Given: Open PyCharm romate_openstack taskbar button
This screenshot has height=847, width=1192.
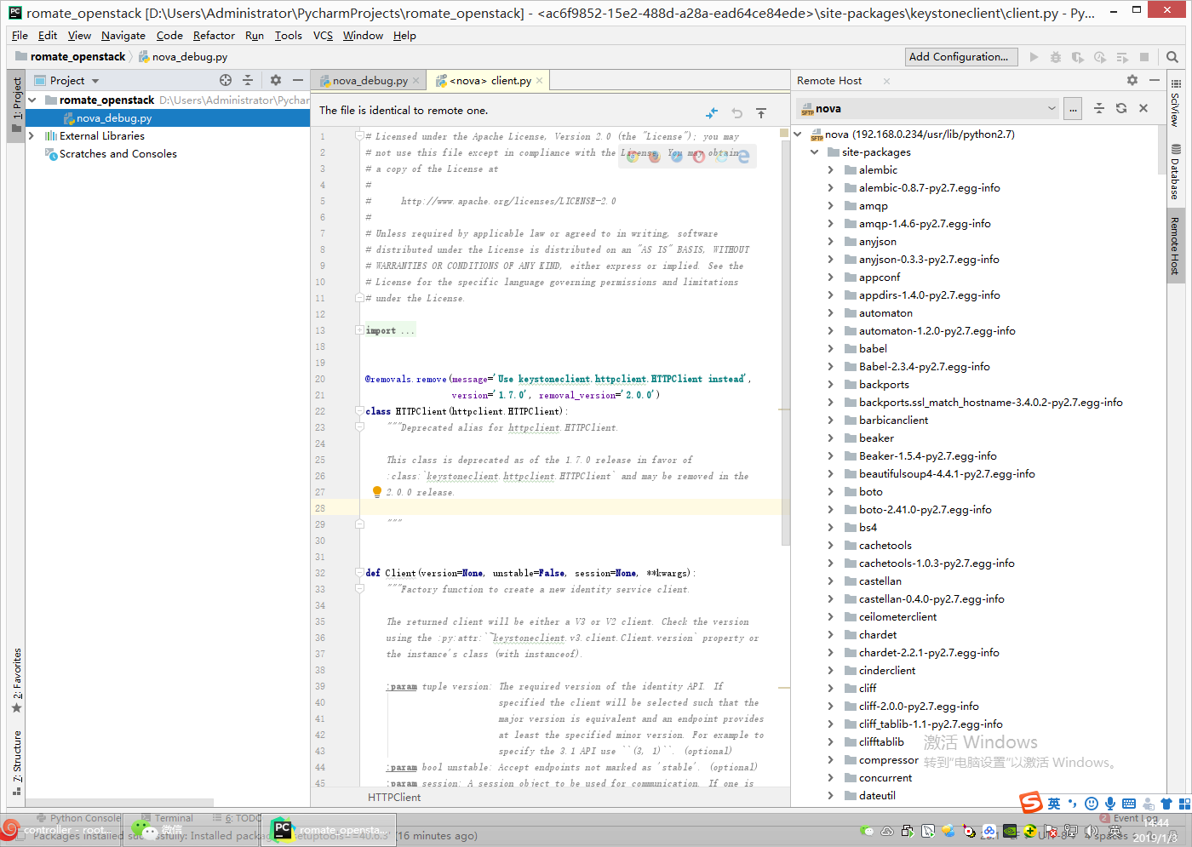Looking at the screenshot, I should point(330,830).
